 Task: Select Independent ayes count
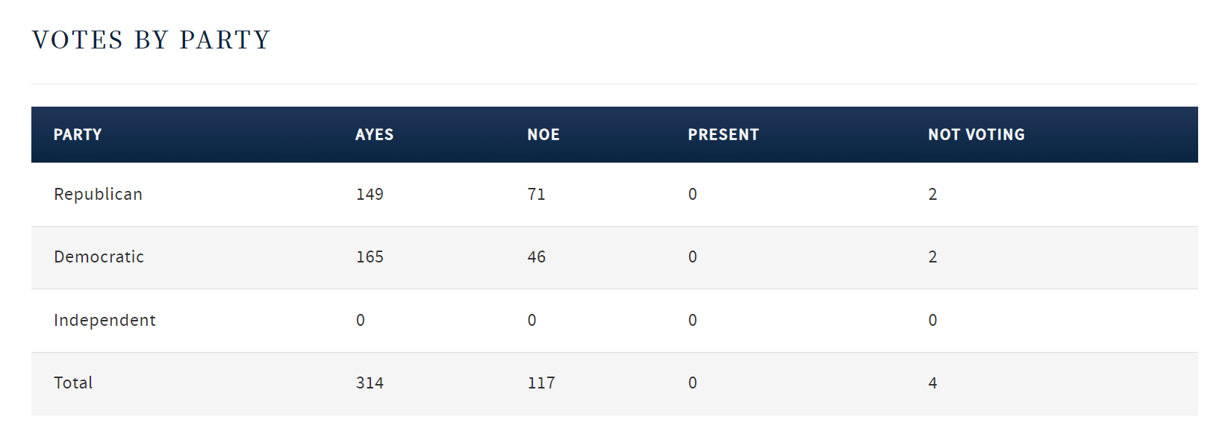(x=361, y=321)
